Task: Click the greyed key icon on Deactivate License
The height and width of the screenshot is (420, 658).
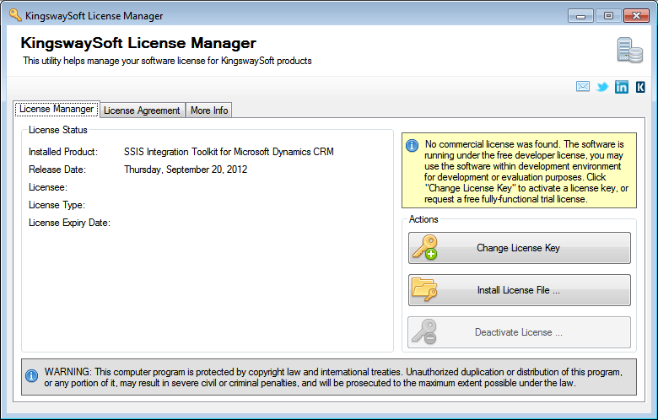Action: (424, 331)
